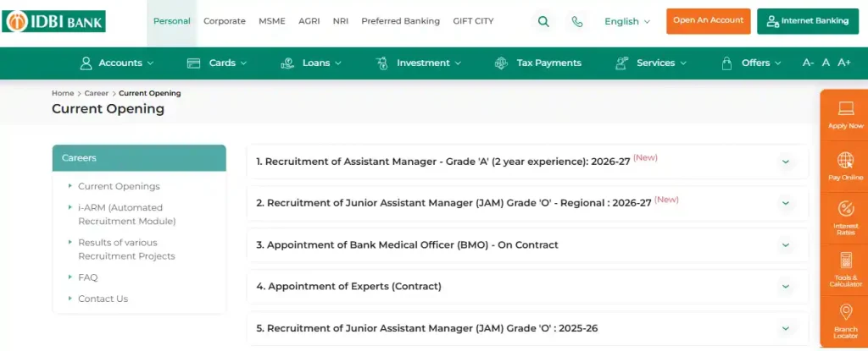868x351 pixels.
Task: Open the Tools & Calculator icon
Action: point(844,261)
